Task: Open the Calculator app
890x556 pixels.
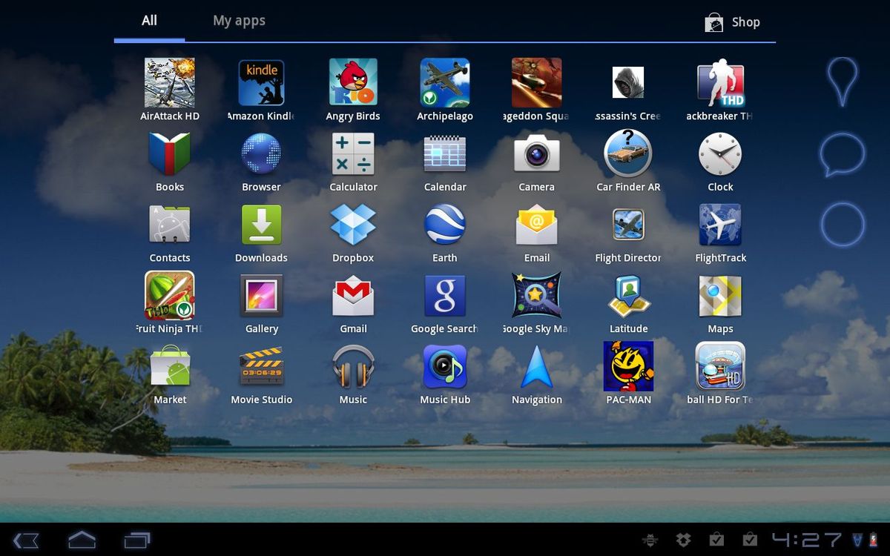Action: pyautogui.click(x=353, y=153)
